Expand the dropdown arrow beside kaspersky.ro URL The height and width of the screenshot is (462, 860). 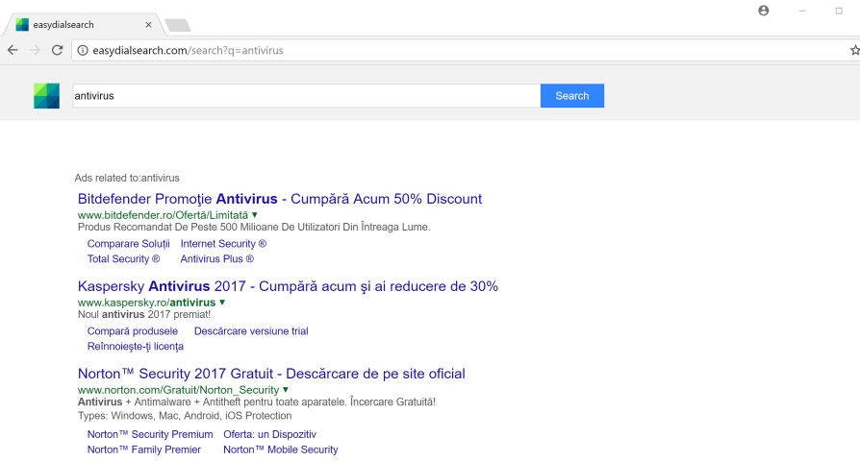click(222, 303)
